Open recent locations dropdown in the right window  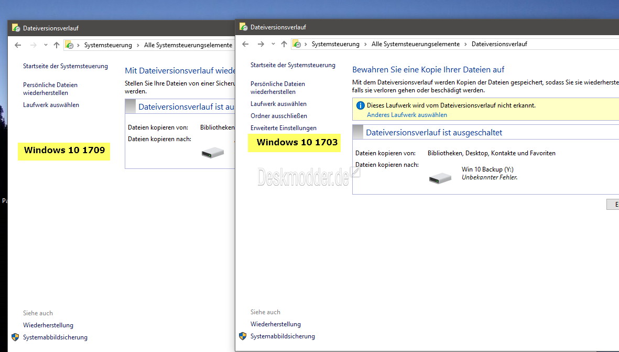tap(273, 44)
